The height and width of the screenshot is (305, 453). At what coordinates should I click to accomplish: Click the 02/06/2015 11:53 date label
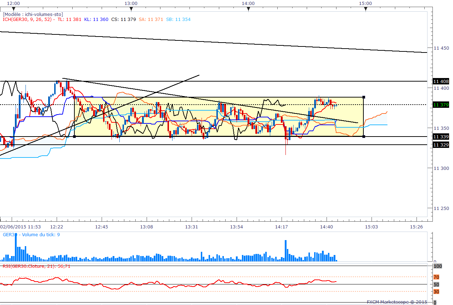point(21,227)
